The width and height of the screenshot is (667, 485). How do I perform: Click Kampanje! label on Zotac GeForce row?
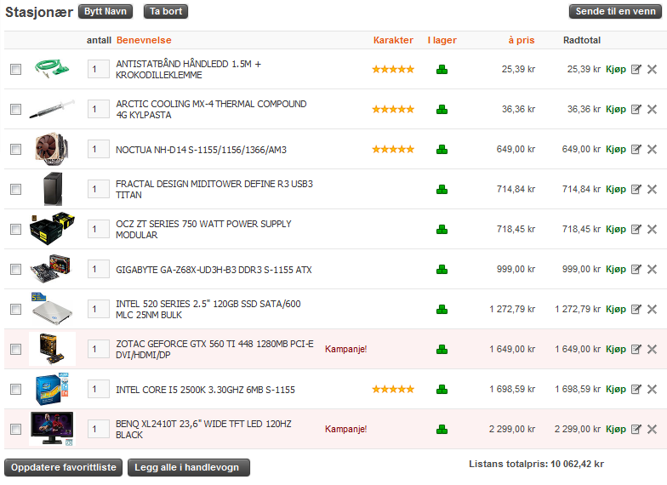coord(345,349)
